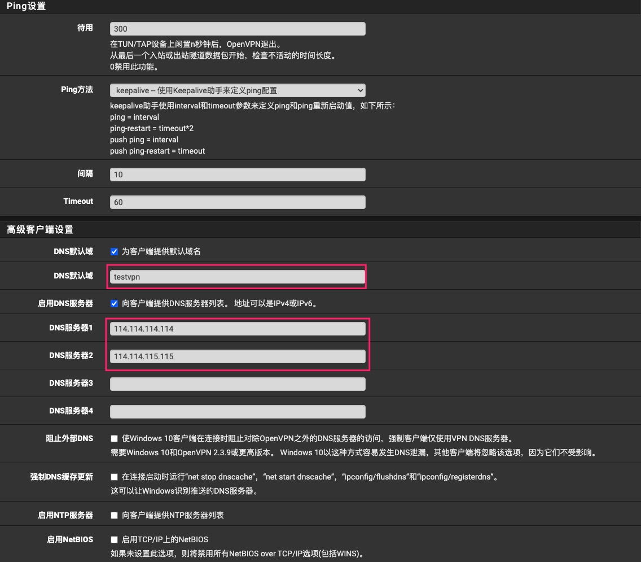
Task: Select the DNS服务器1 address field
Action: click(x=238, y=329)
